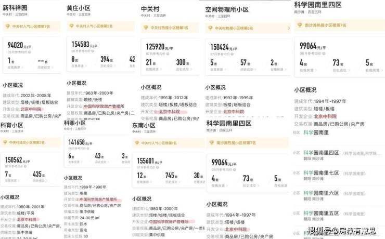Screen dimensions: 385x239
Task: Open 东南小区 rentals (30套)
Action: 199,178
